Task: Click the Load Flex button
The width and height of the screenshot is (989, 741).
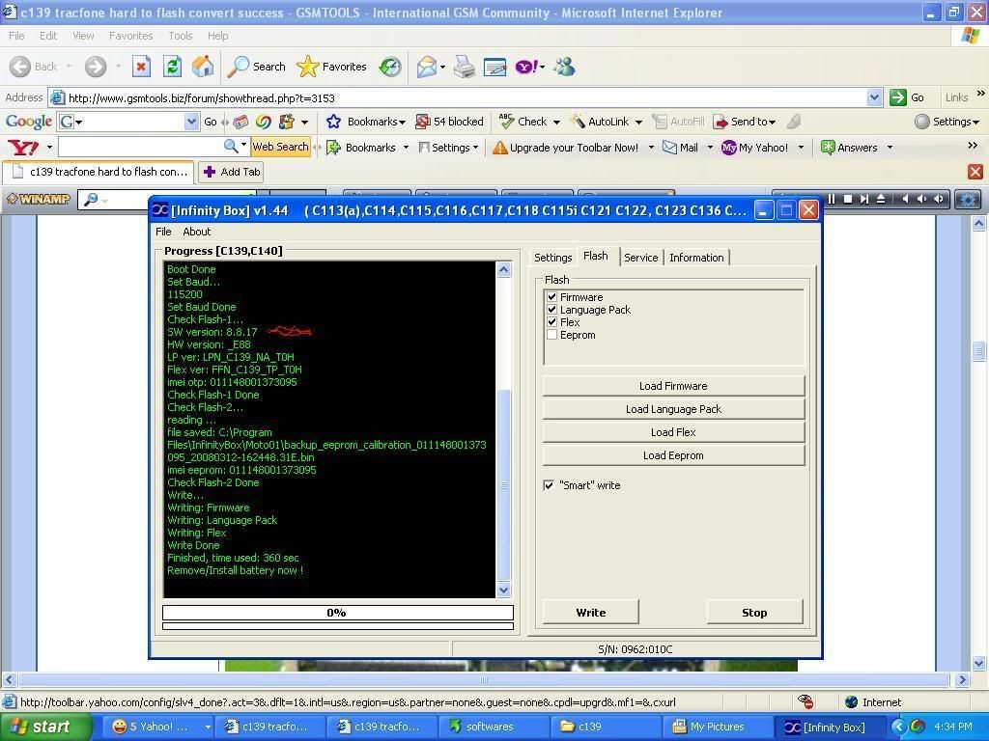Action: point(673,432)
